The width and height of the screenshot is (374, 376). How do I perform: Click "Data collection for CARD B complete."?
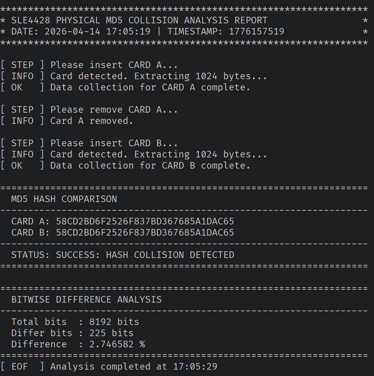(x=150, y=166)
